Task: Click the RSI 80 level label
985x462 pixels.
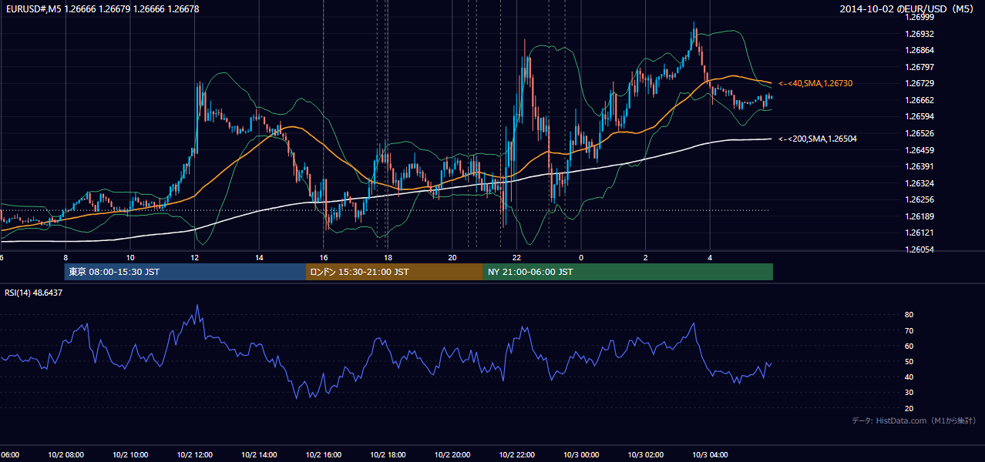Action: click(x=909, y=315)
